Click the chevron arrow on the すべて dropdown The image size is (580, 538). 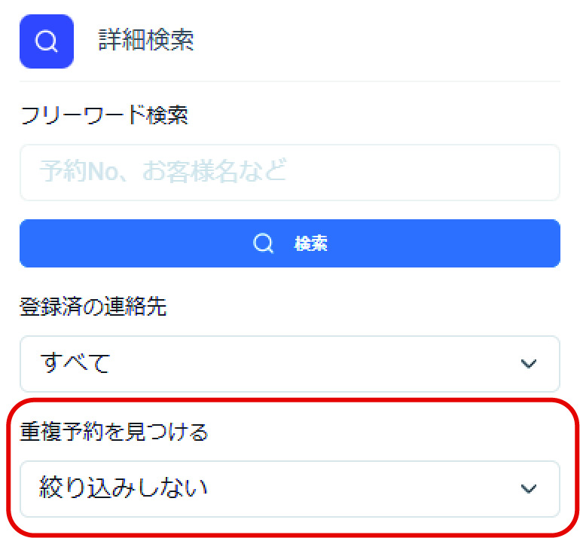pyautogui.click(x=529, y=364)
